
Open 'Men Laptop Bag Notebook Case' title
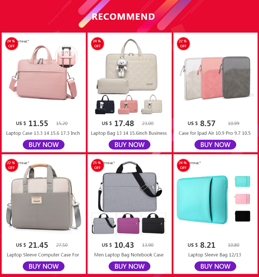(129, 255)
